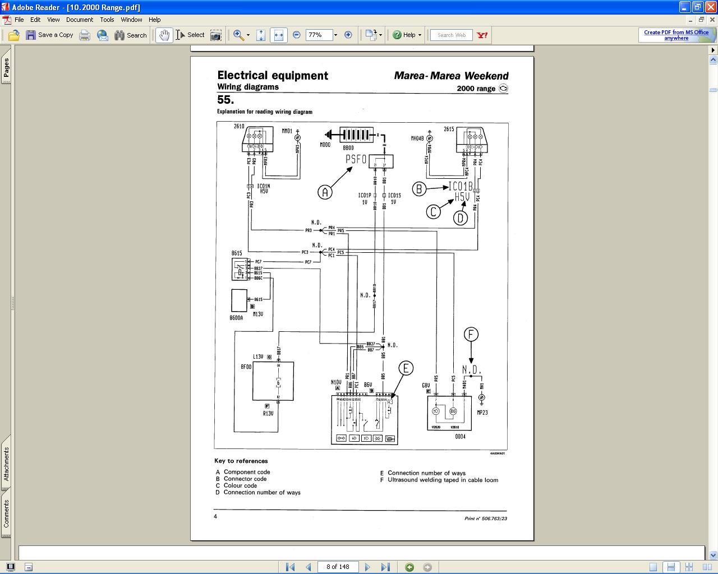Toggle Fit Width view
Screen dimensions: 718x574
pos(278,35)
